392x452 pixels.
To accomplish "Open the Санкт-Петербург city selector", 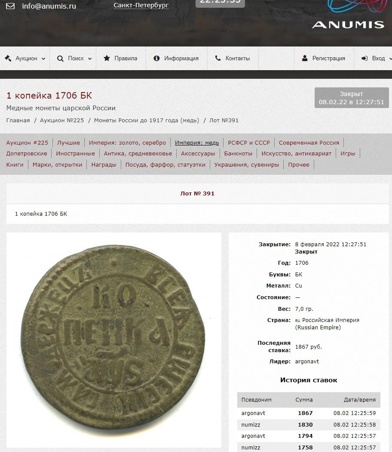I will coord(141,5).
